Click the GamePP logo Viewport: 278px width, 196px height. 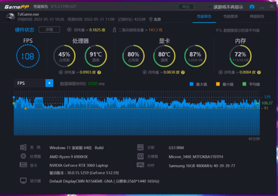[17, 7]
